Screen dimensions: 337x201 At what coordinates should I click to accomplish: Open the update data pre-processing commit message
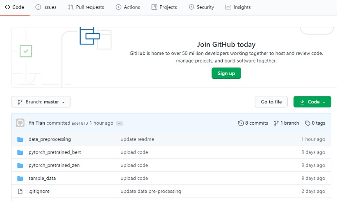(x=150, y=191)
